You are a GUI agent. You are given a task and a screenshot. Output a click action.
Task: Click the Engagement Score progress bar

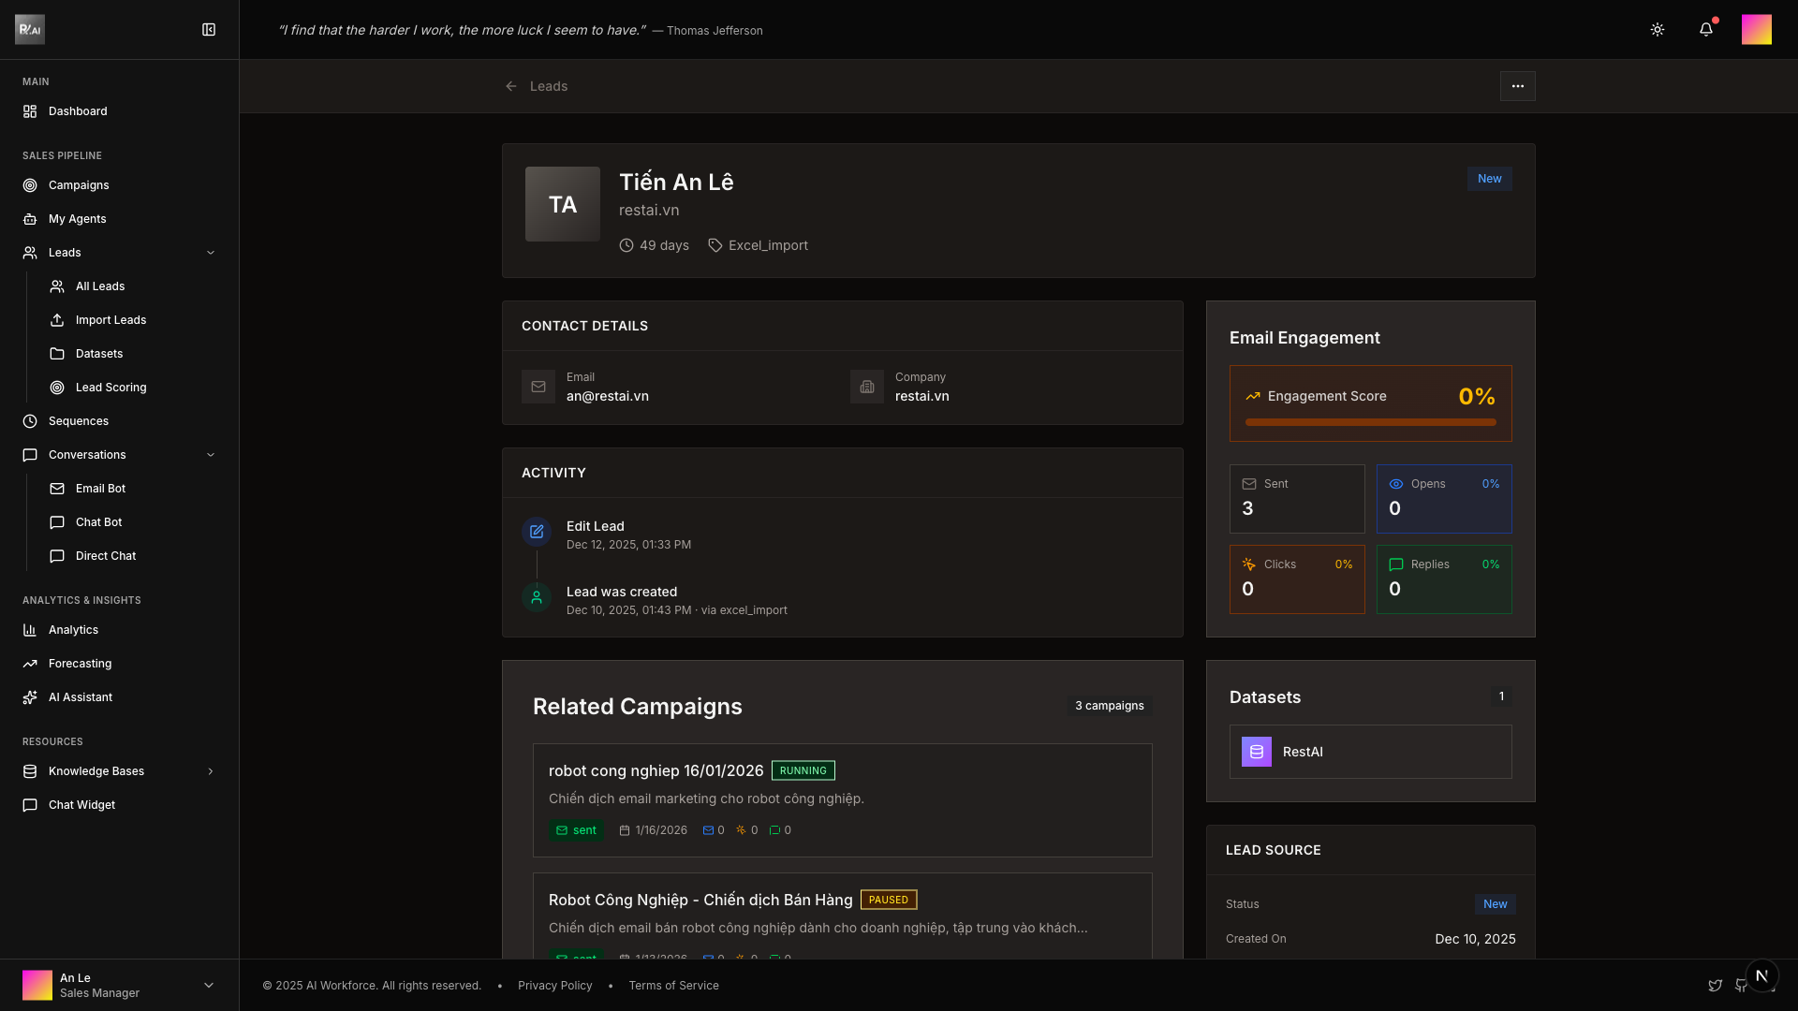1370,422
